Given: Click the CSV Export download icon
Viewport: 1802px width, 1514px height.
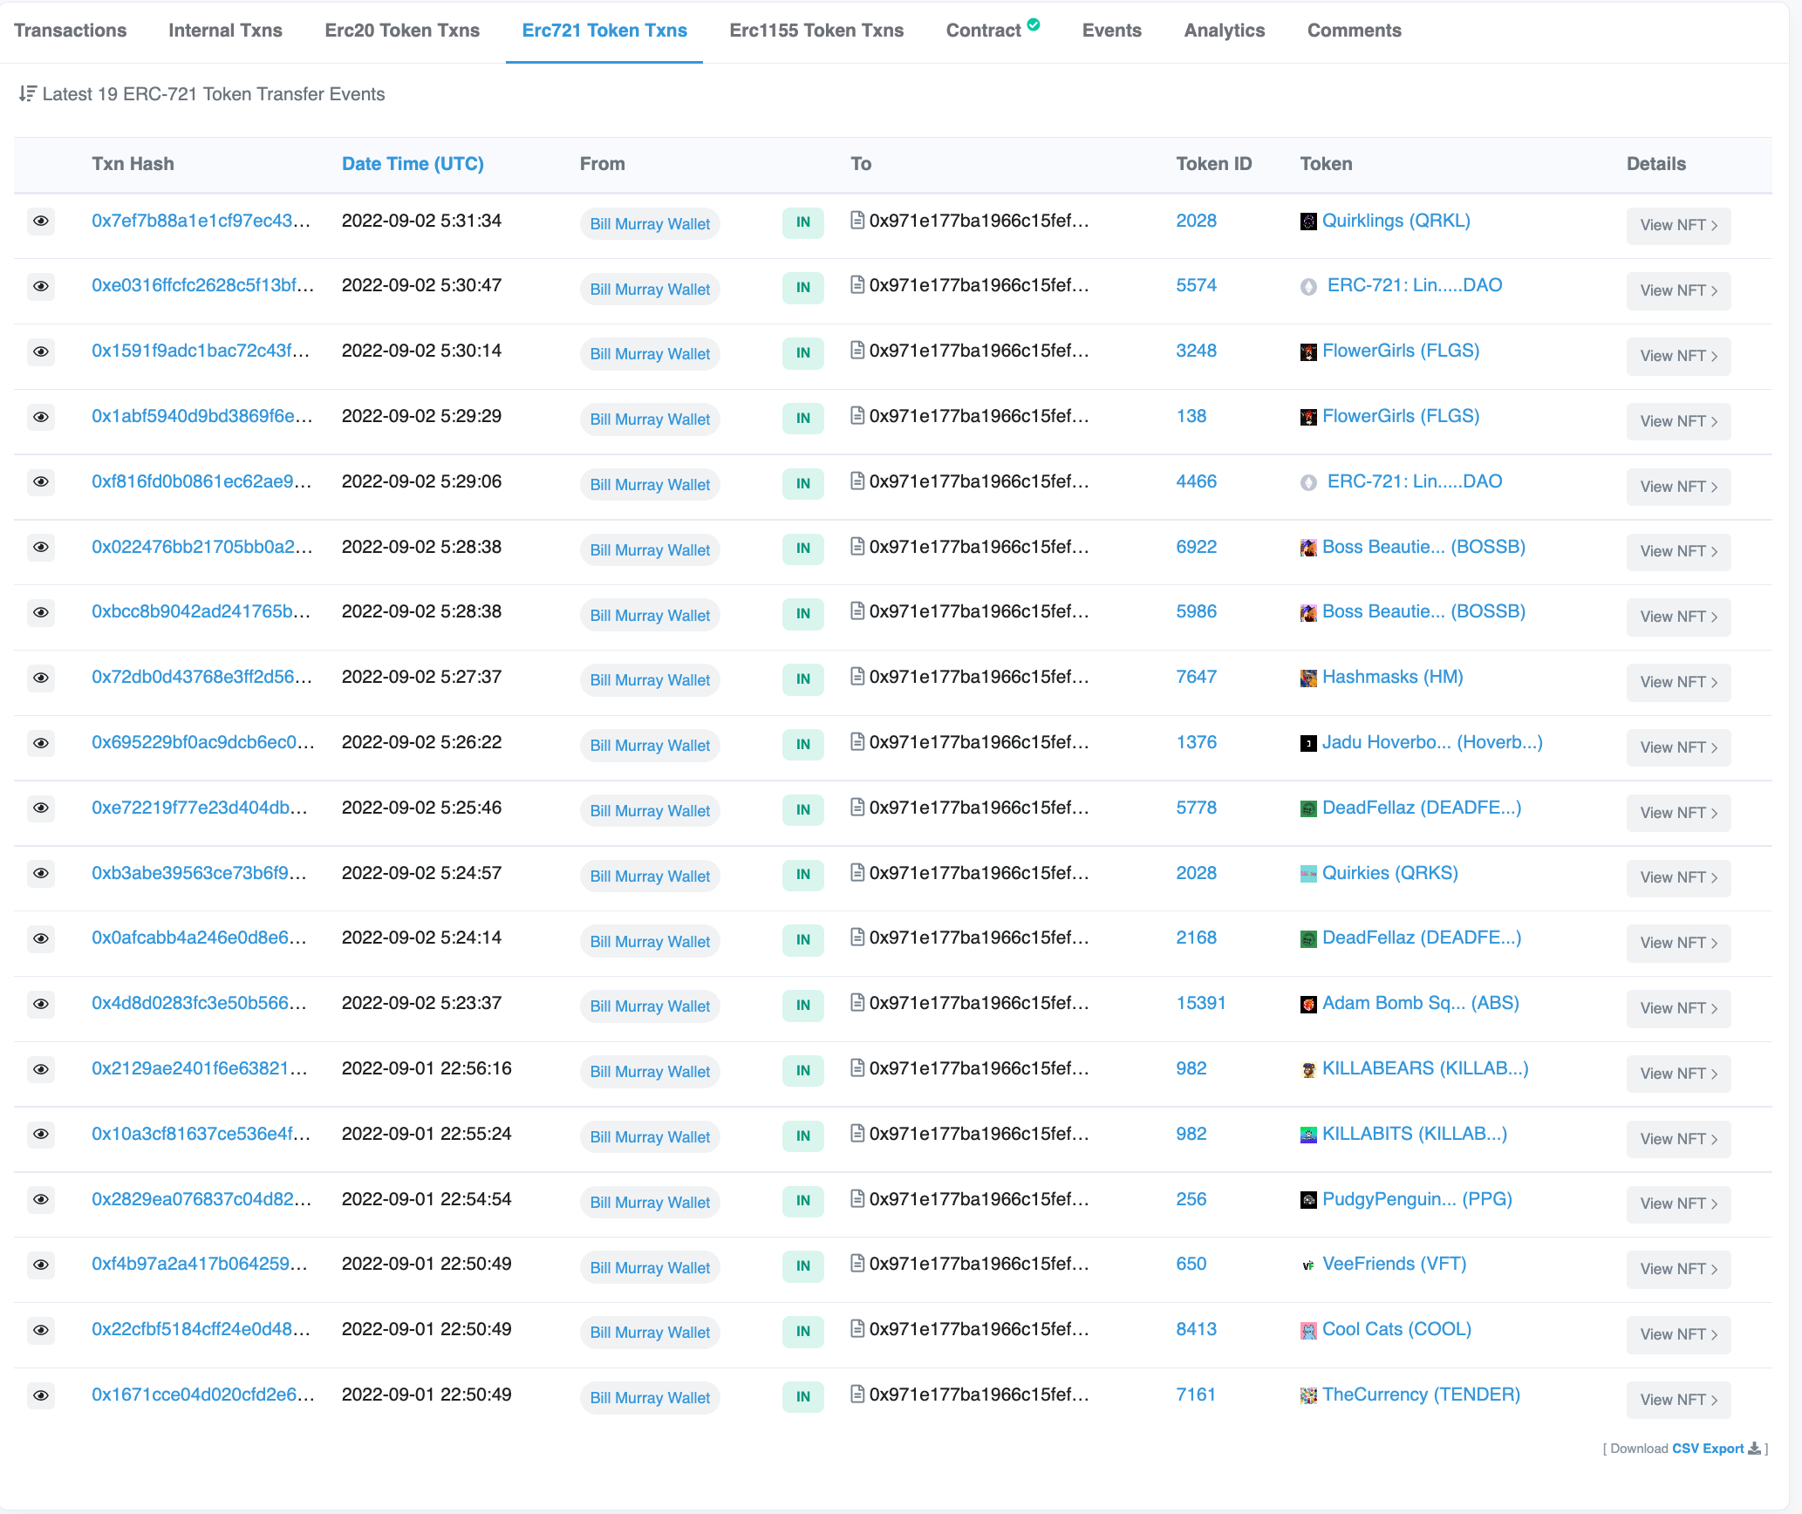Looking at the screenshot, I should coord(1754,1448).
